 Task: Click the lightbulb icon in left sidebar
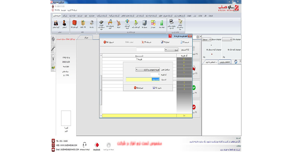[53, 58]
